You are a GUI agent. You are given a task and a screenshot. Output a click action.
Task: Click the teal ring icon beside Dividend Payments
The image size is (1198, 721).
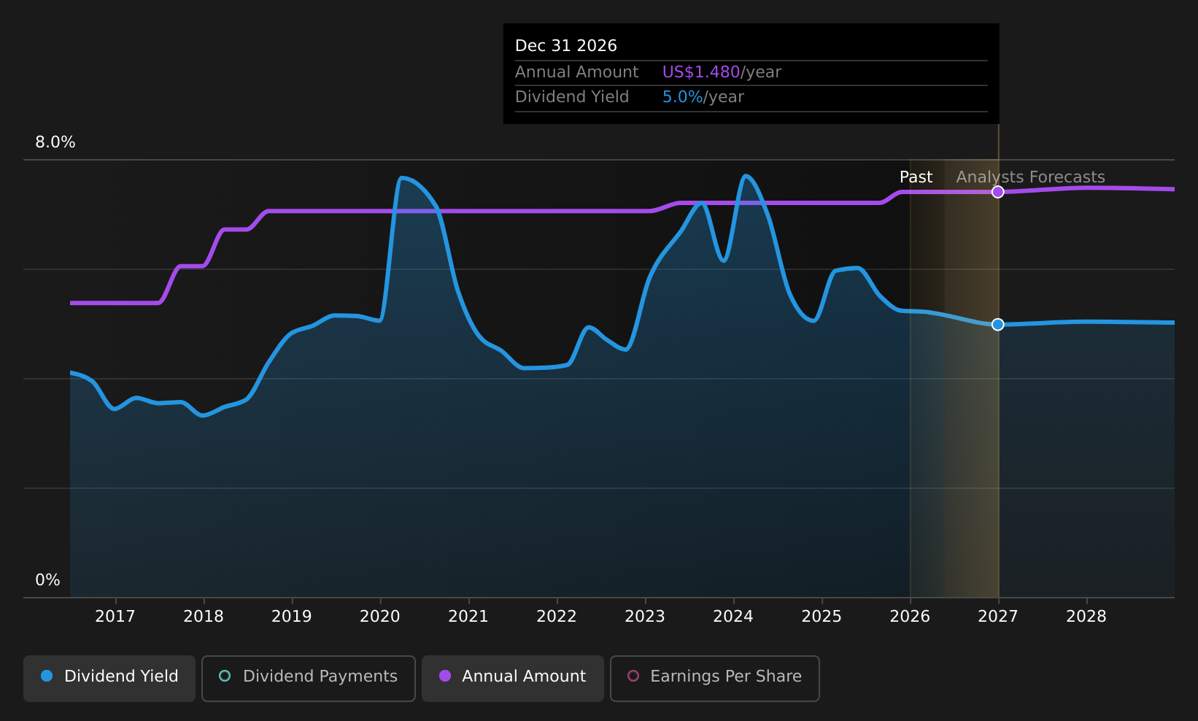(225, 676)
